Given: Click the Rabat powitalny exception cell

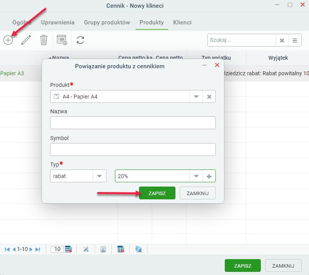Looking at the screenshot, I should (x=266, y=73).
